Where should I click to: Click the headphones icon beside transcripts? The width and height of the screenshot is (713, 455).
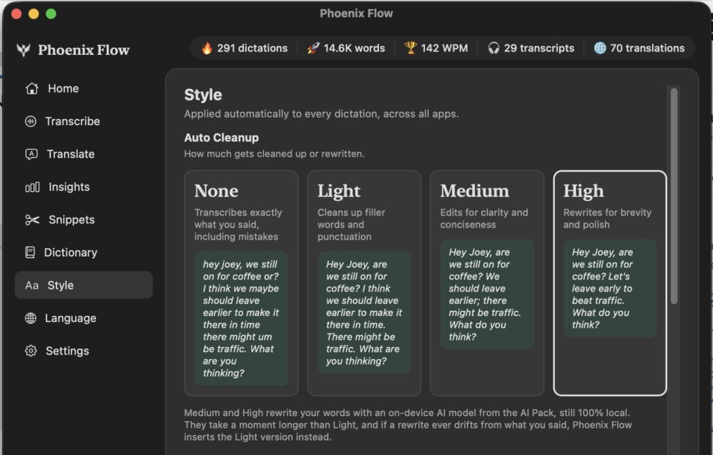point(494,48)
